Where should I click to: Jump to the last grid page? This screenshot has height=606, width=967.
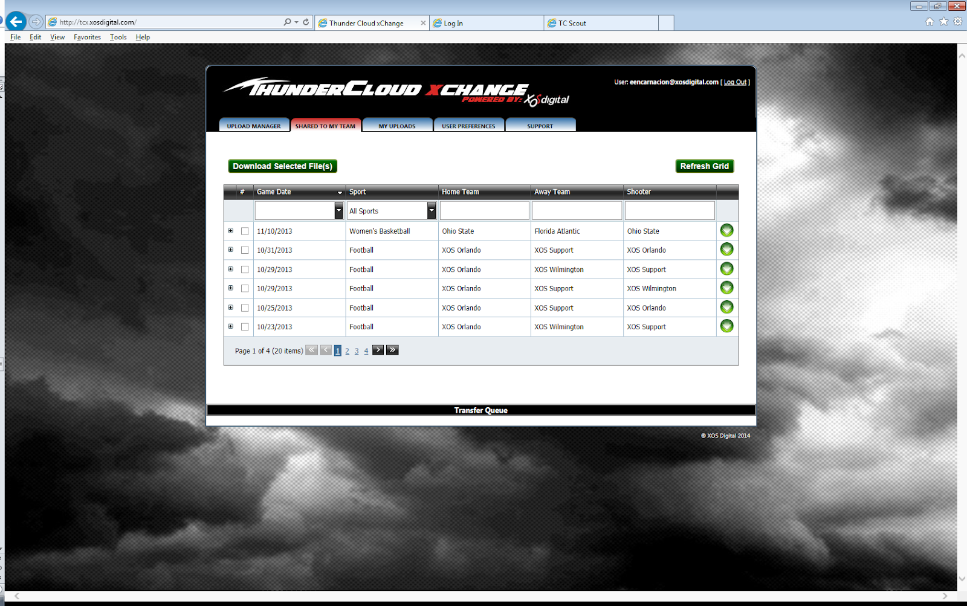[392, 350]
